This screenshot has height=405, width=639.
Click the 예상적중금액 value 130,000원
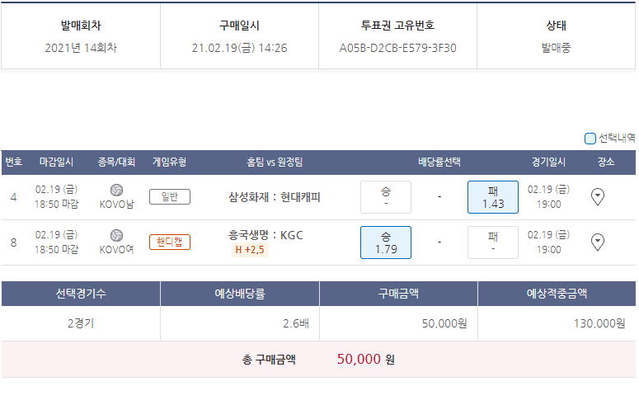pos(599,323)
